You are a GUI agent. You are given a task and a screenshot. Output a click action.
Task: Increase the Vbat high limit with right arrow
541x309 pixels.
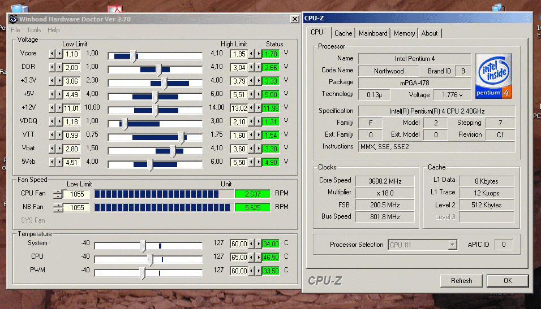259,149
